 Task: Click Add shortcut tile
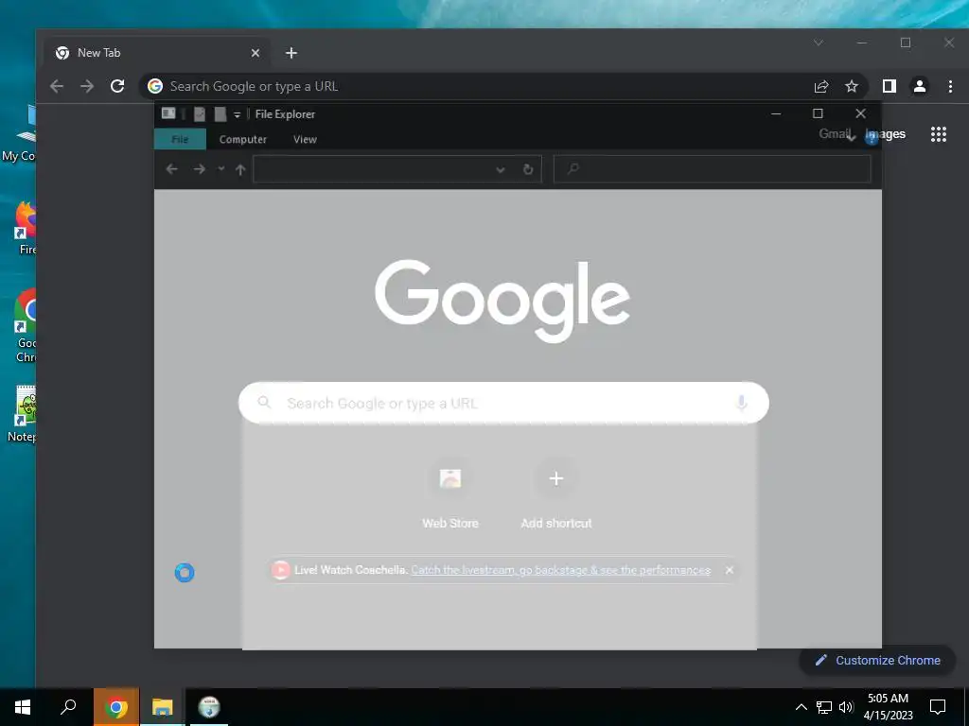556,495
